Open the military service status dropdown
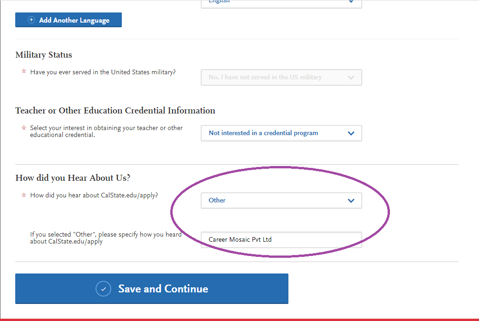479x321 pixels. click(281, 77)
